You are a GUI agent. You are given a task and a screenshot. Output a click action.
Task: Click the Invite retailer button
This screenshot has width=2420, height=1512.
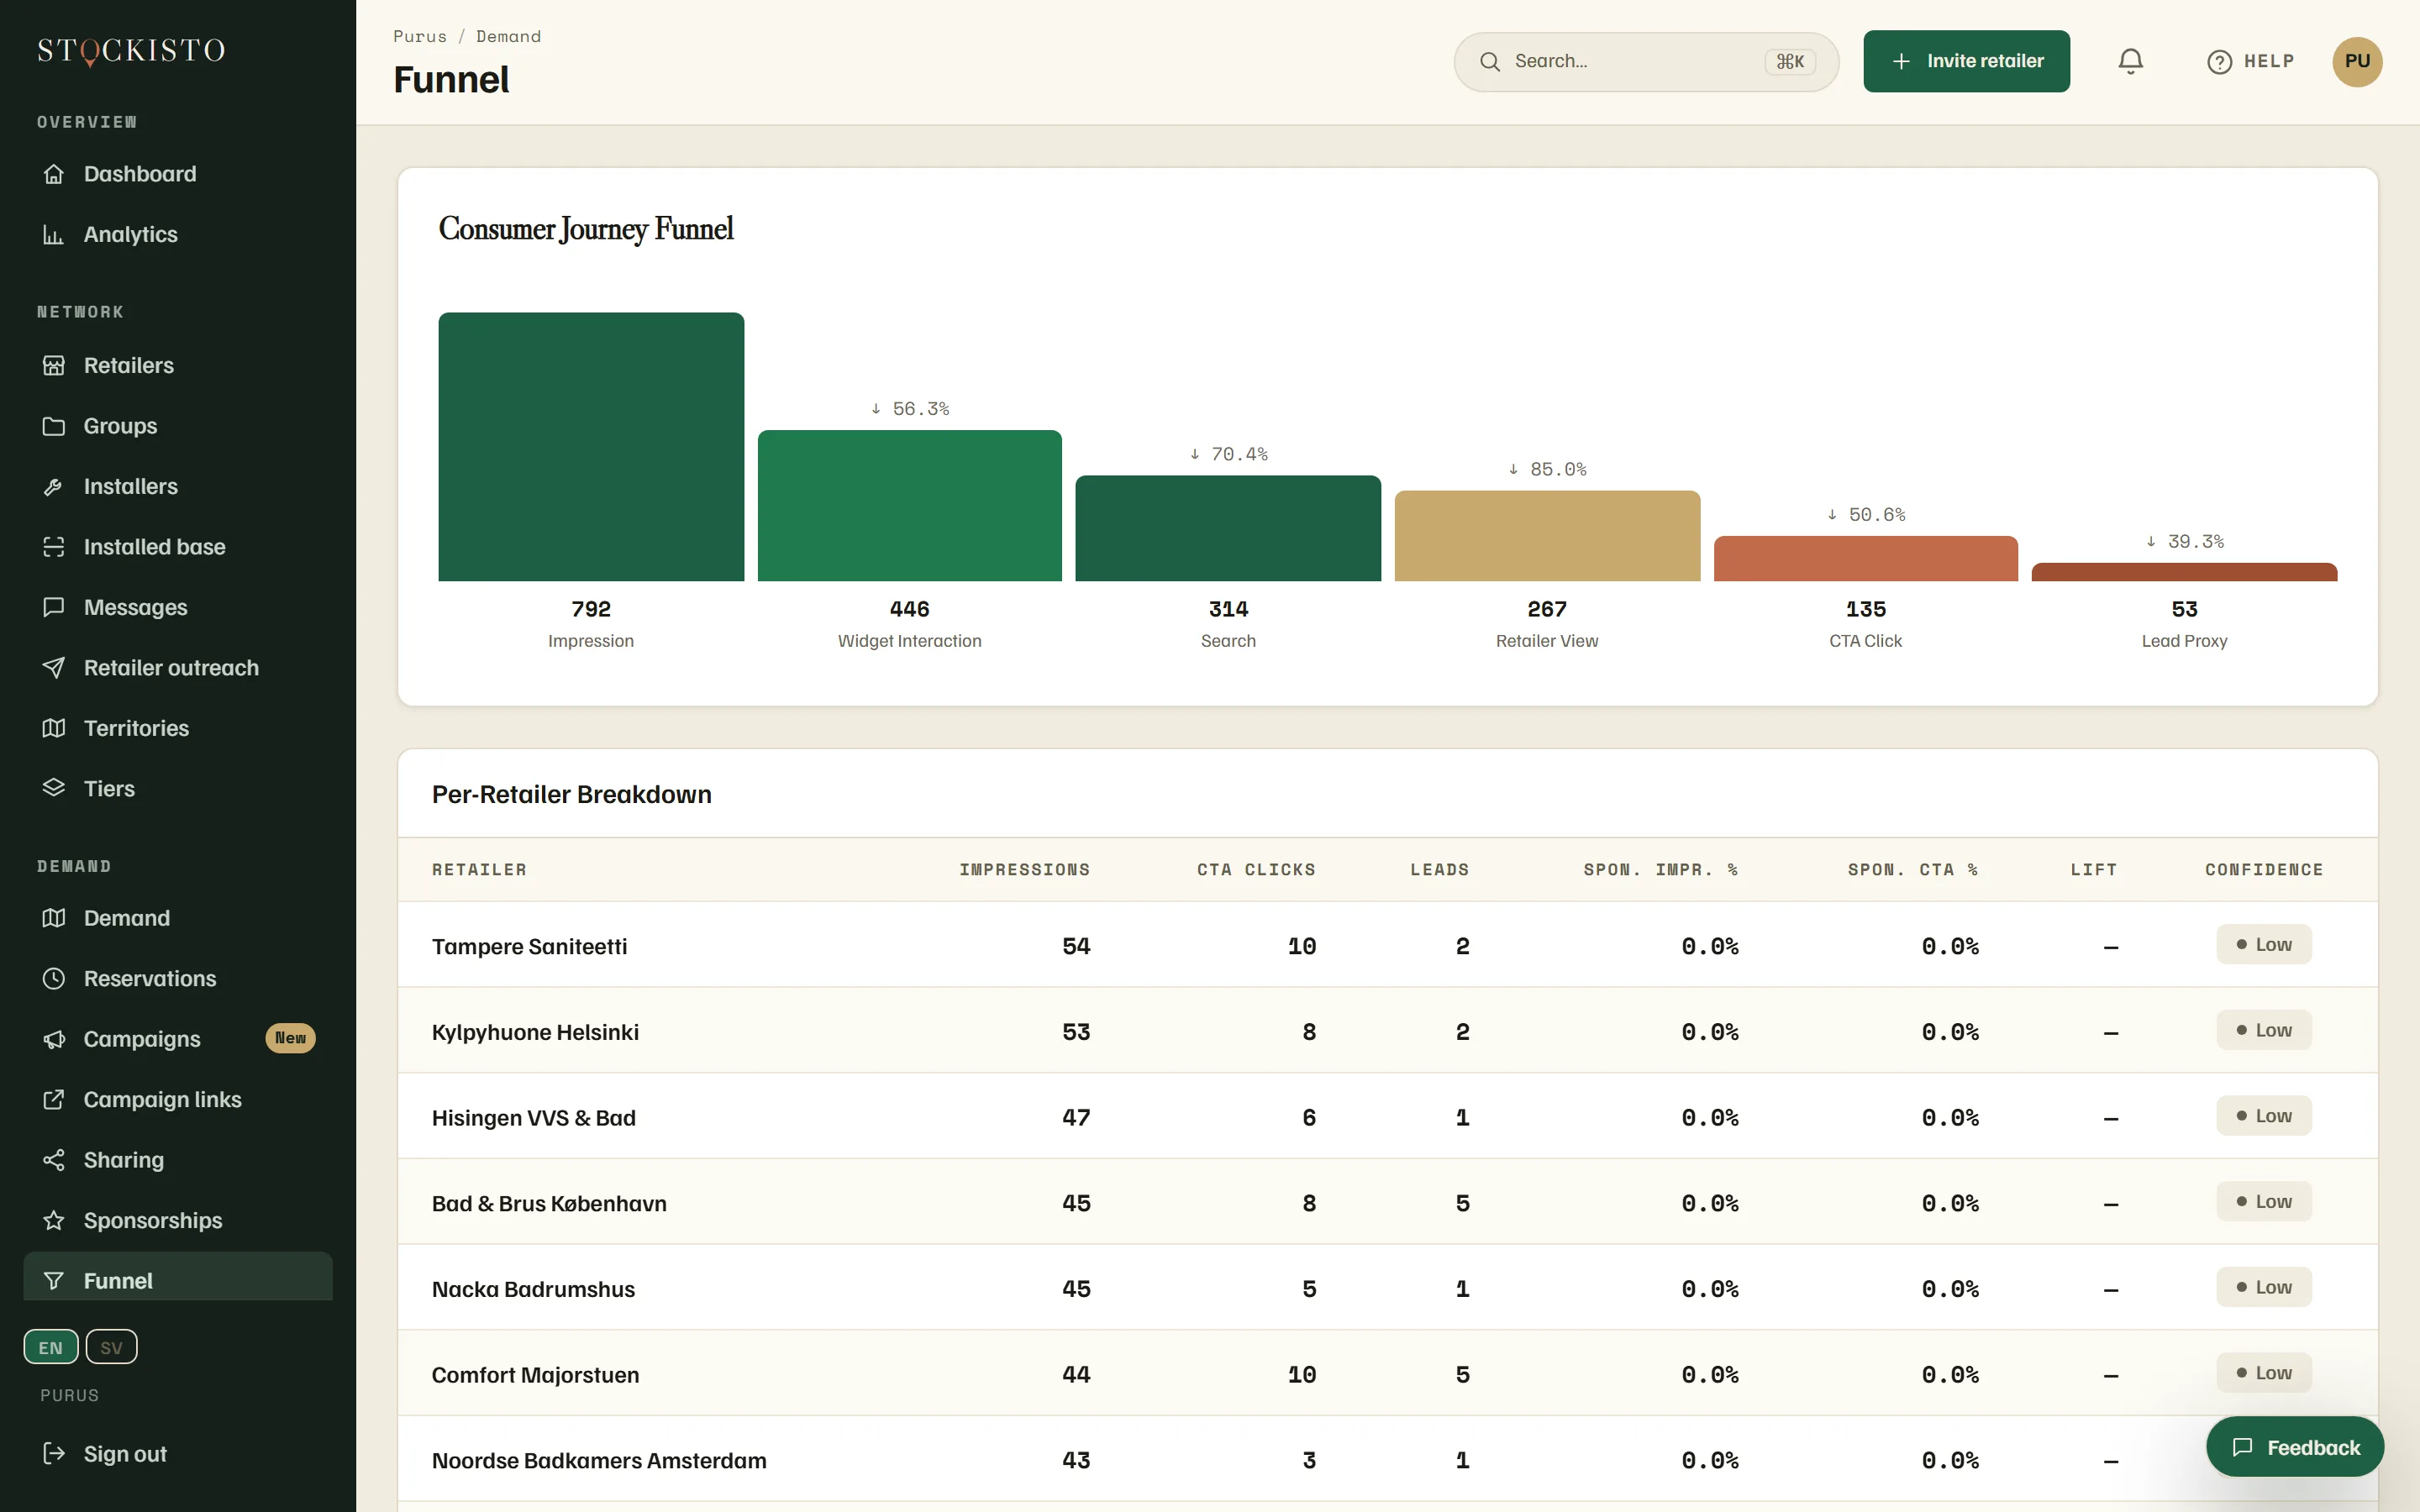(1966, 61)
